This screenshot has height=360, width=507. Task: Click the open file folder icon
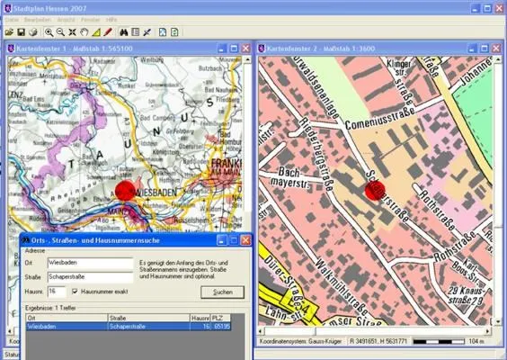click(x=9, y=32)
